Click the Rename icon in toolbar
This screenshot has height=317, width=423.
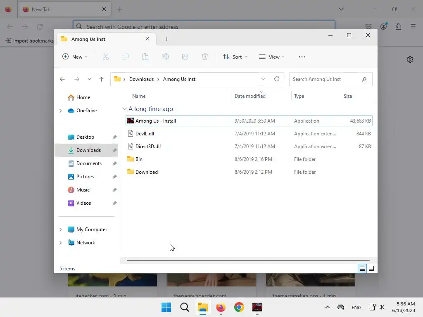click(165, 57)
